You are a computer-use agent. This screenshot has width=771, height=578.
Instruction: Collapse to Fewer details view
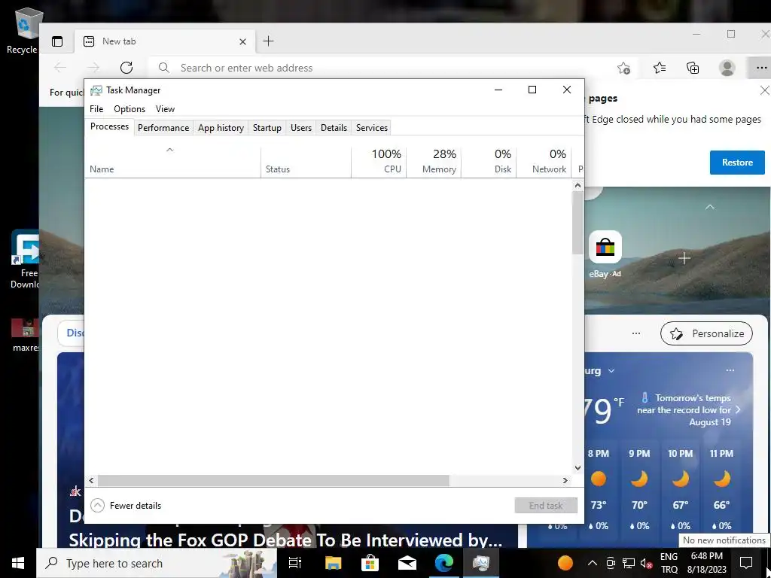(126, 505)
